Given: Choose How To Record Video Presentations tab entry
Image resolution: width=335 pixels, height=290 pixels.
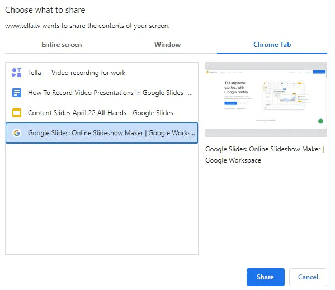Looking at the screenshot, I should [102, 93].
